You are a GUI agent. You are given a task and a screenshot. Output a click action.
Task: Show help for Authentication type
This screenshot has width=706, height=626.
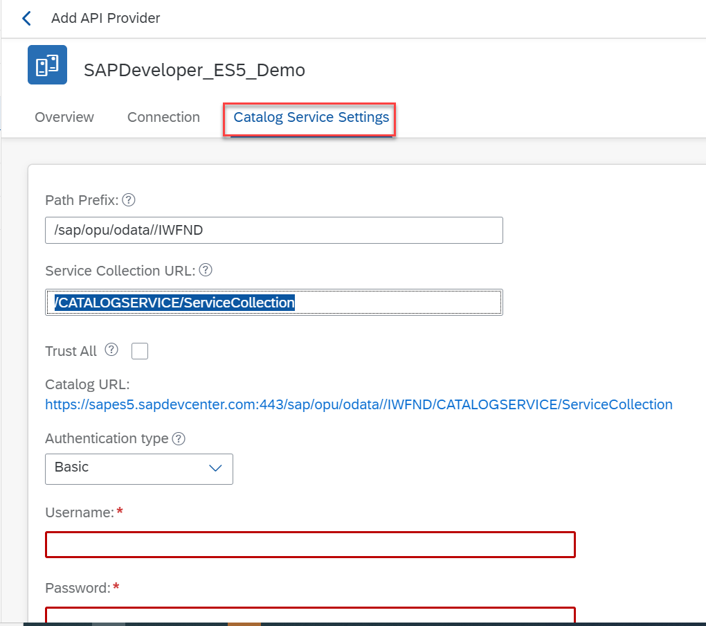(179, 439)
